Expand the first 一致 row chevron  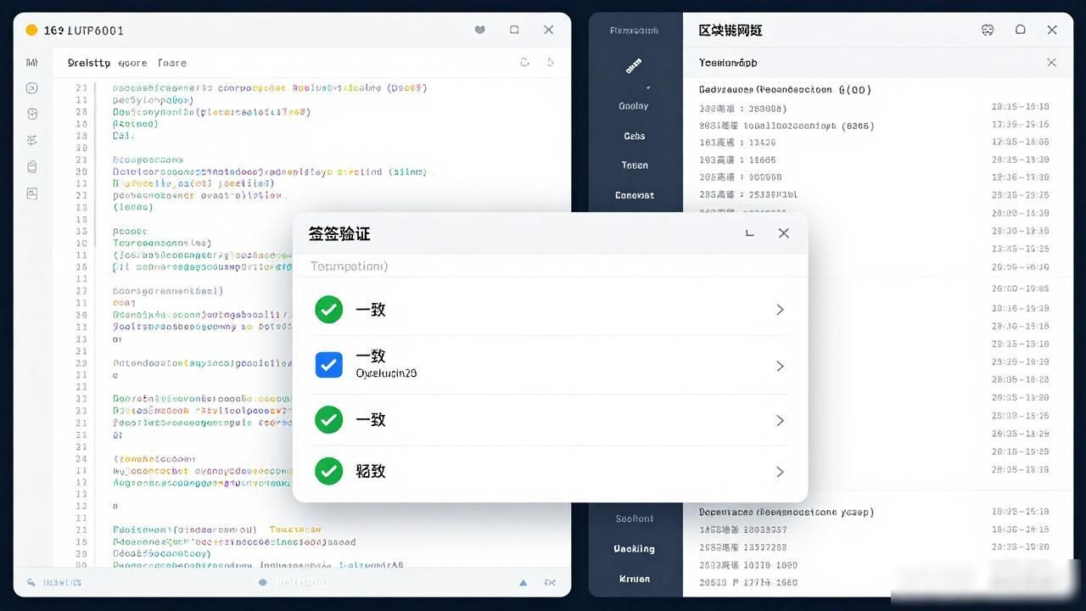[780, 310]
